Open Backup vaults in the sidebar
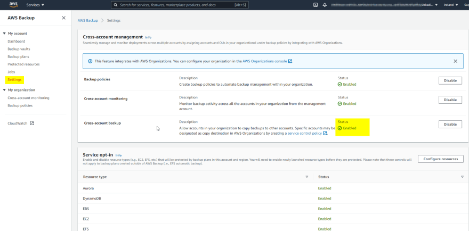 click(19, 49)
